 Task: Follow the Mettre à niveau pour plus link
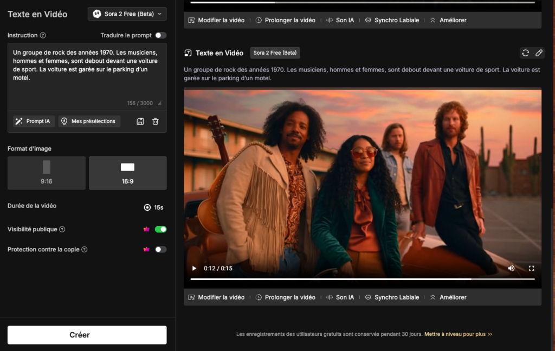point(458,334)
